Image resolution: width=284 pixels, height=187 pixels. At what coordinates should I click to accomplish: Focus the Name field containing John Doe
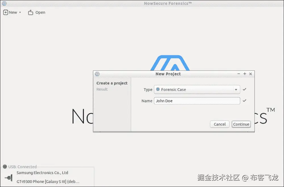coord(197,101)
